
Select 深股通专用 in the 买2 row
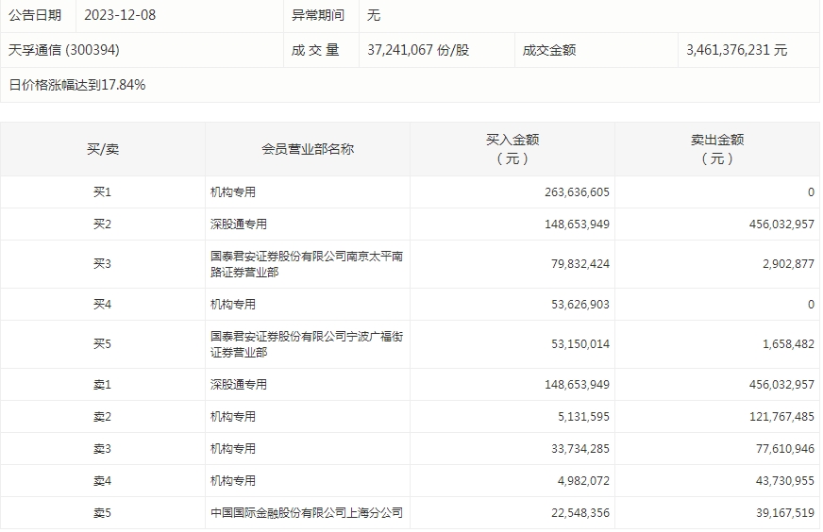coord(239,224)
